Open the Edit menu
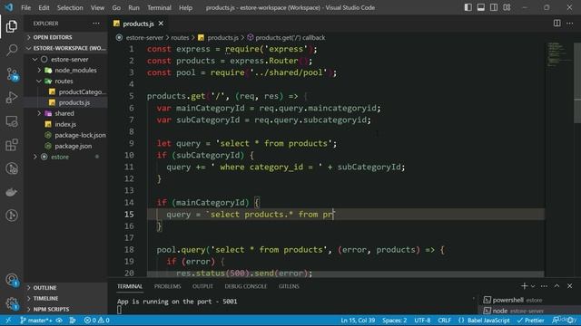581x326 pixels. 44,7
